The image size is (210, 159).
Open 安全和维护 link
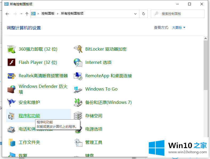click(29, 102)
